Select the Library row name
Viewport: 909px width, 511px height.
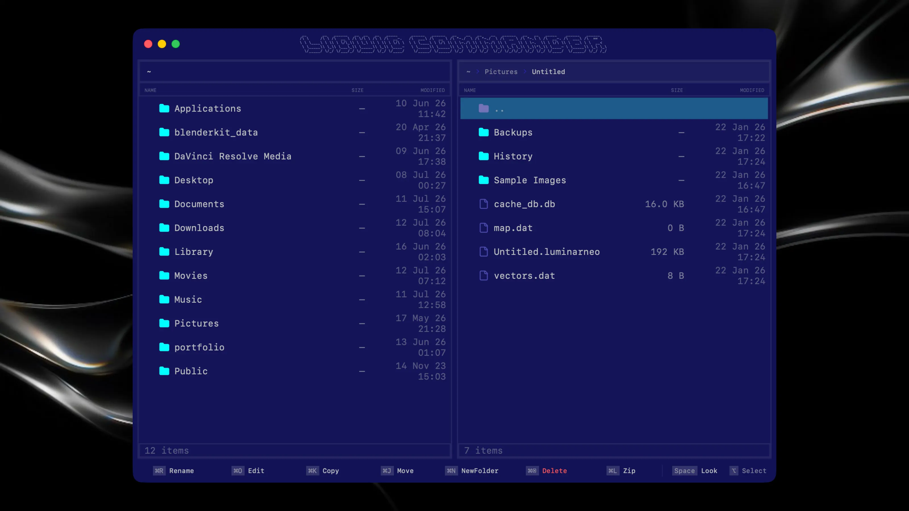pyautogui.click(x=194, y=252)
